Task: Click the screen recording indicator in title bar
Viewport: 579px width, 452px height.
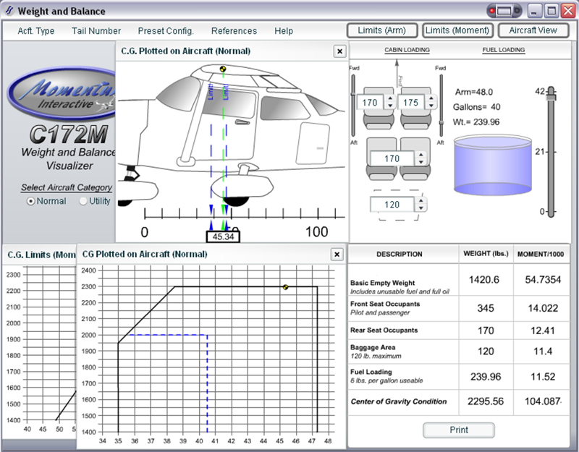Action: pos(504,11)
